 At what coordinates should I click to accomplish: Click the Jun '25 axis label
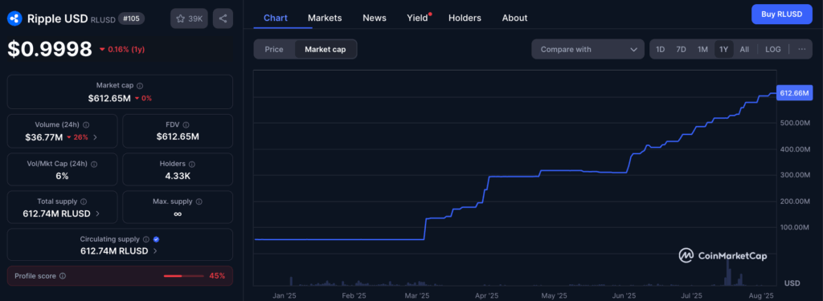coord(624,295)
